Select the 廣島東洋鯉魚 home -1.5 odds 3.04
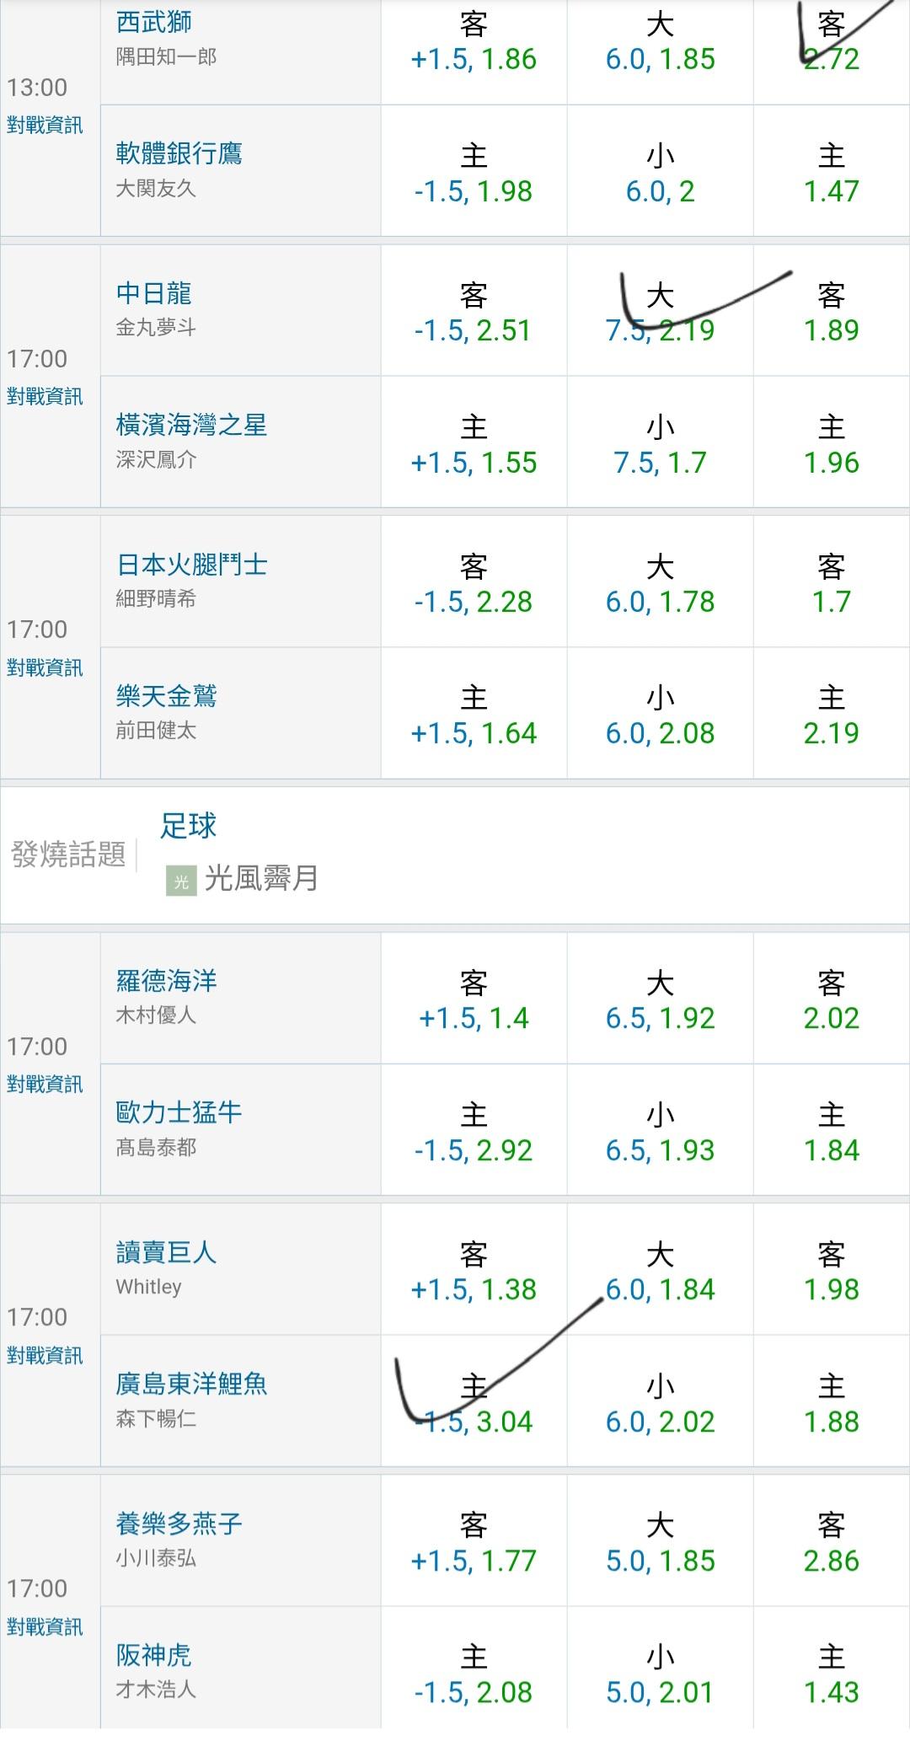 474,1422
